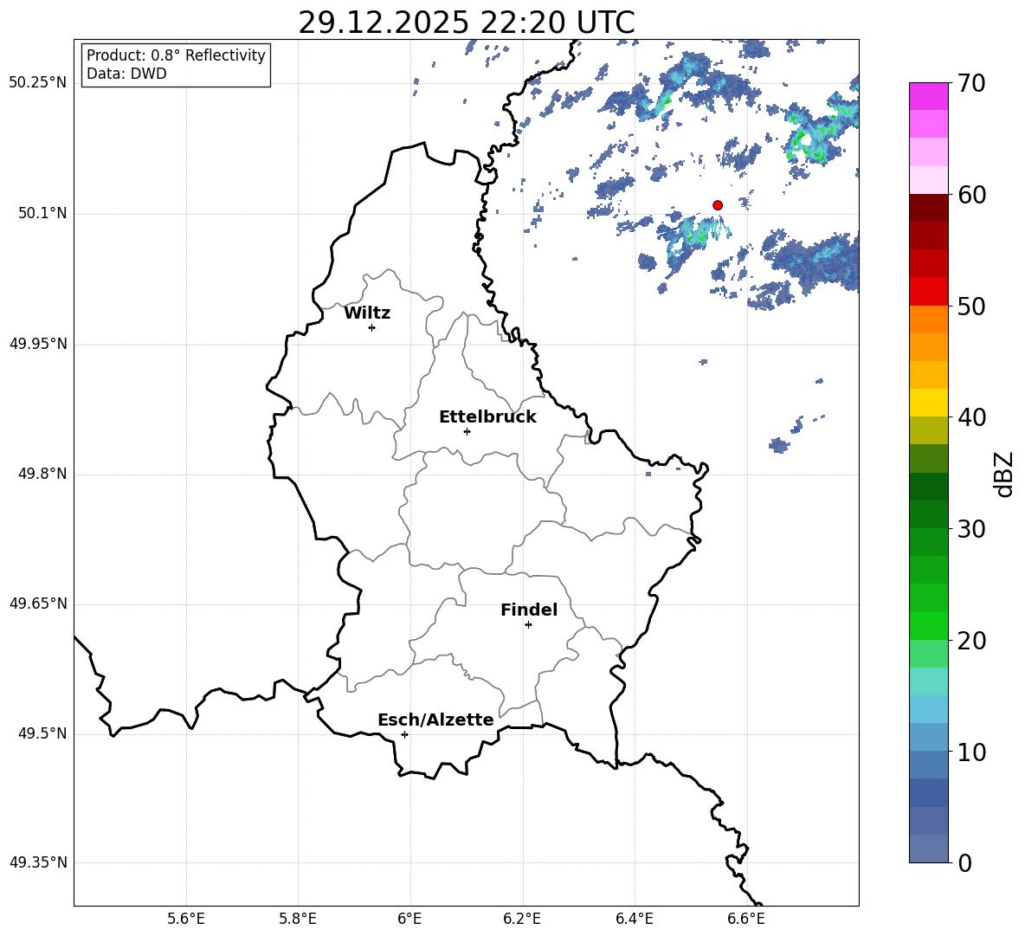Click the light blue colorbar segment above 10
This screenshot has width=1025, height=936.
928,737
